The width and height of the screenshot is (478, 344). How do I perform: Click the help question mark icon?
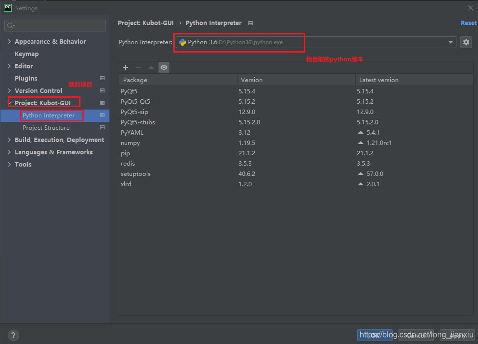[x=13, y=335]
